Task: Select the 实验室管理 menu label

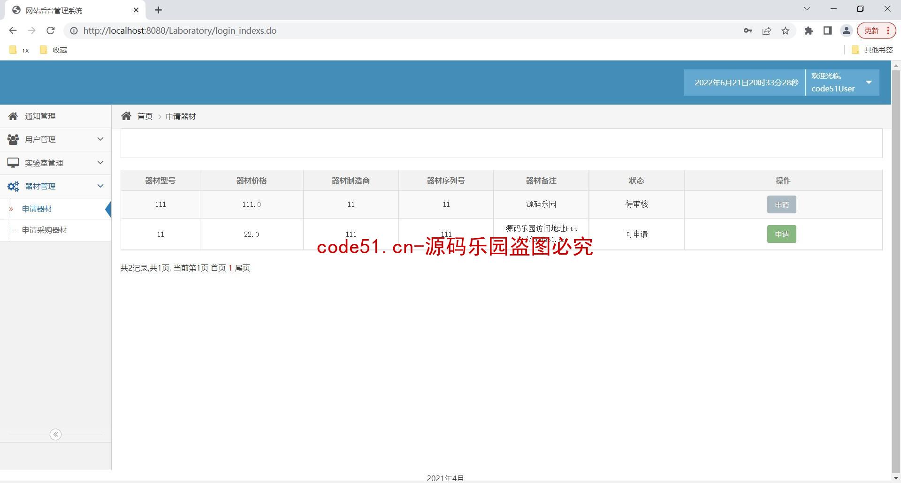Action: [44, 163]
